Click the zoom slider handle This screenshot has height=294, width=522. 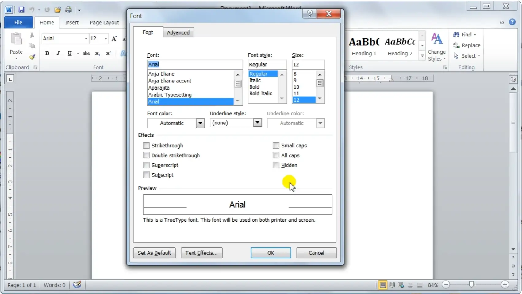click(471, 285)
